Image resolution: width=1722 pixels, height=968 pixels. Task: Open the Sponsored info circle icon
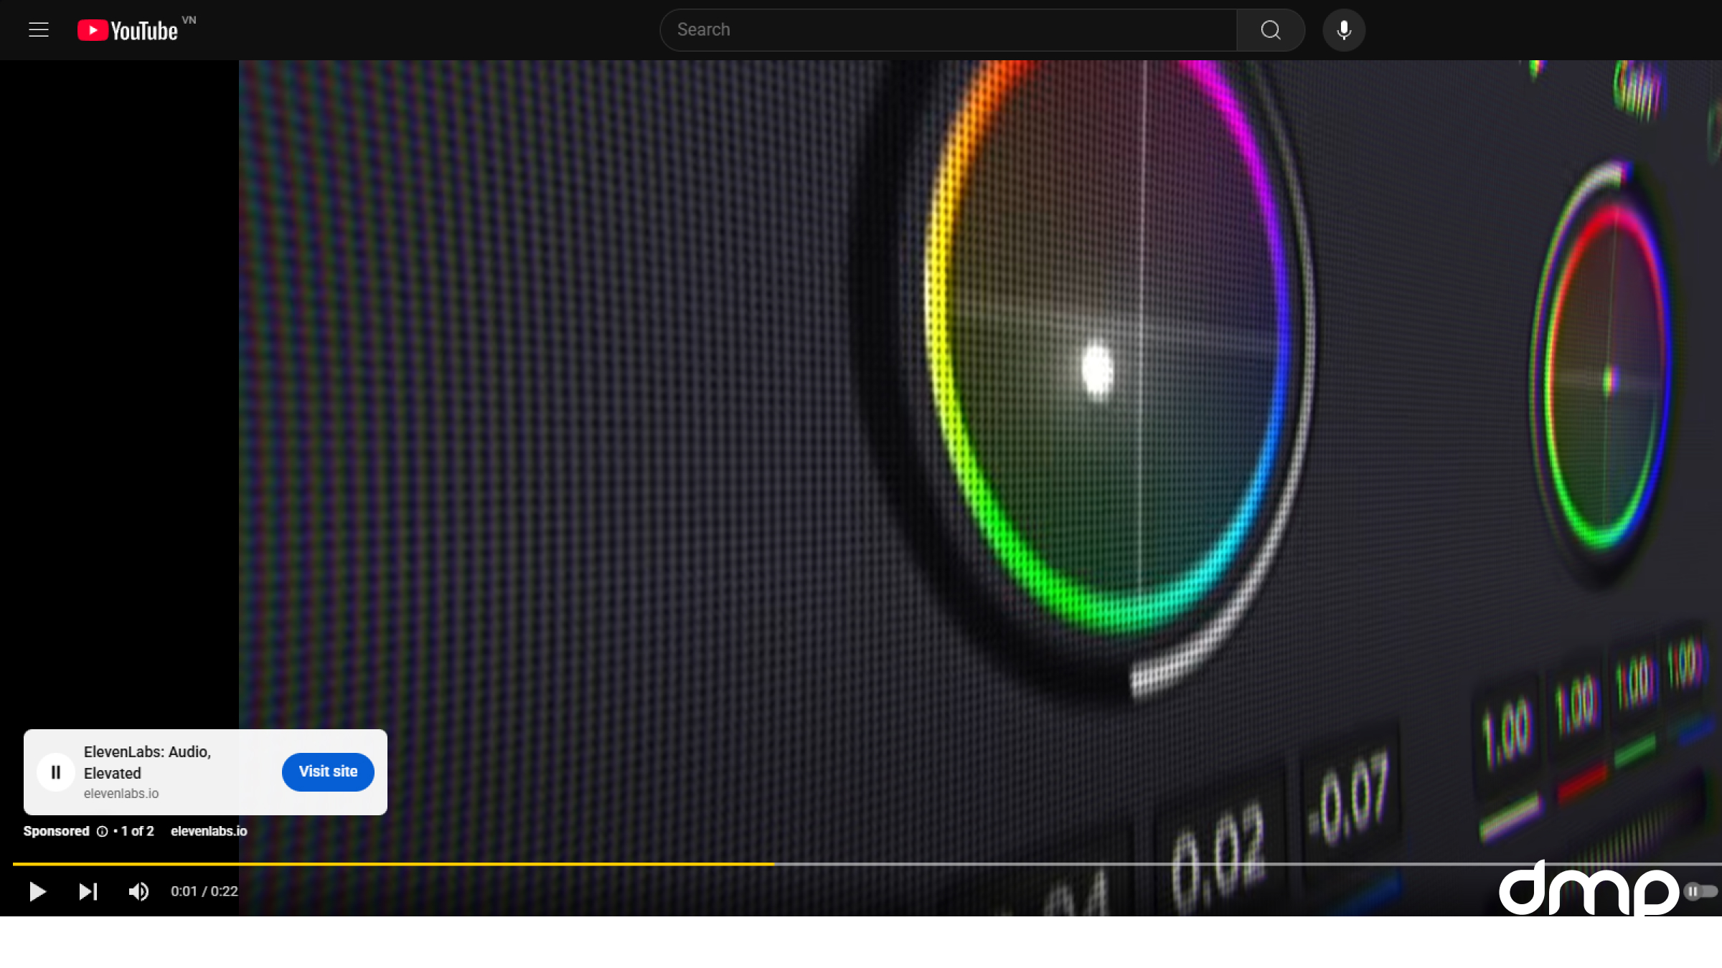[x=103, y=831]
